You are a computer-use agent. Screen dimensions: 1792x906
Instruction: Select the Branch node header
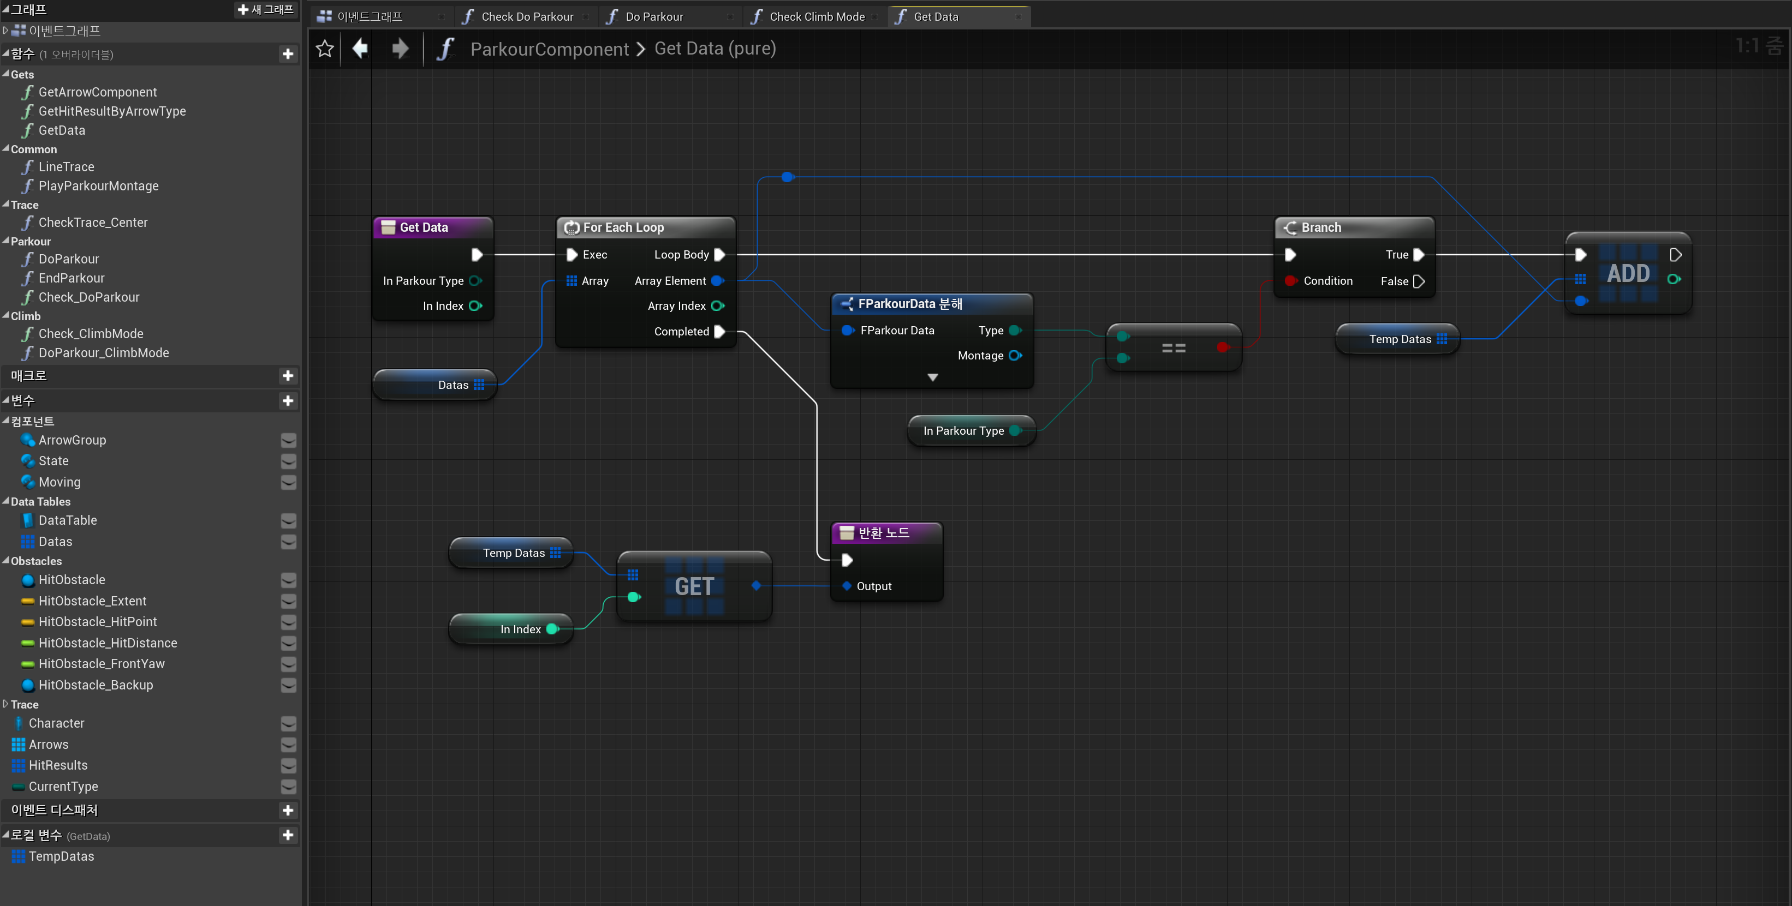coord(1354,227)
